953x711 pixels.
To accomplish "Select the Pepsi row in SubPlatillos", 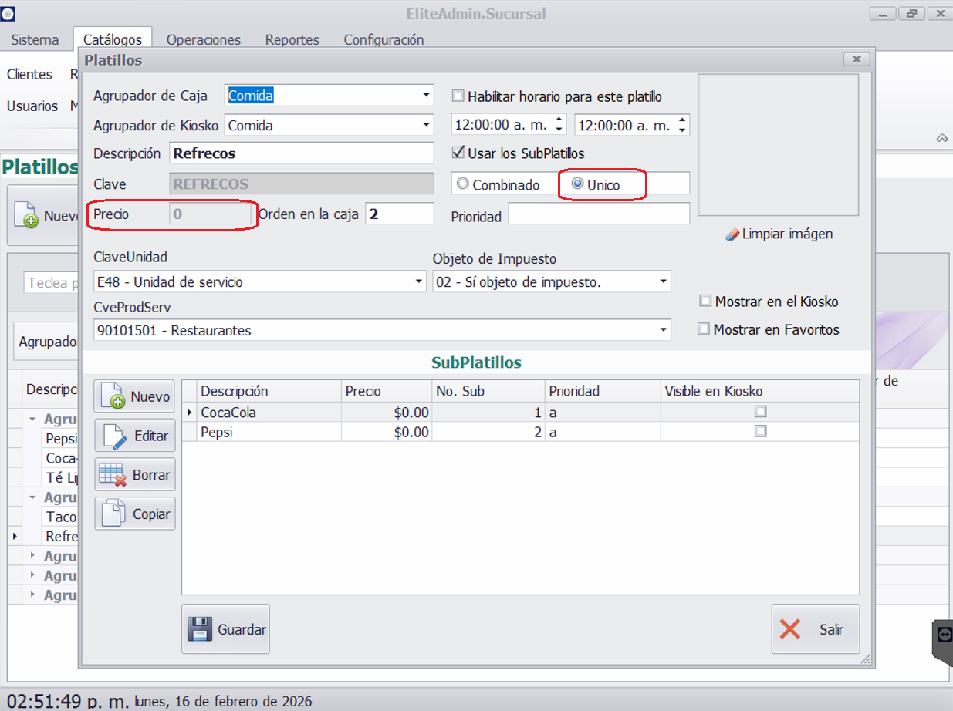I will coord(270,433).
